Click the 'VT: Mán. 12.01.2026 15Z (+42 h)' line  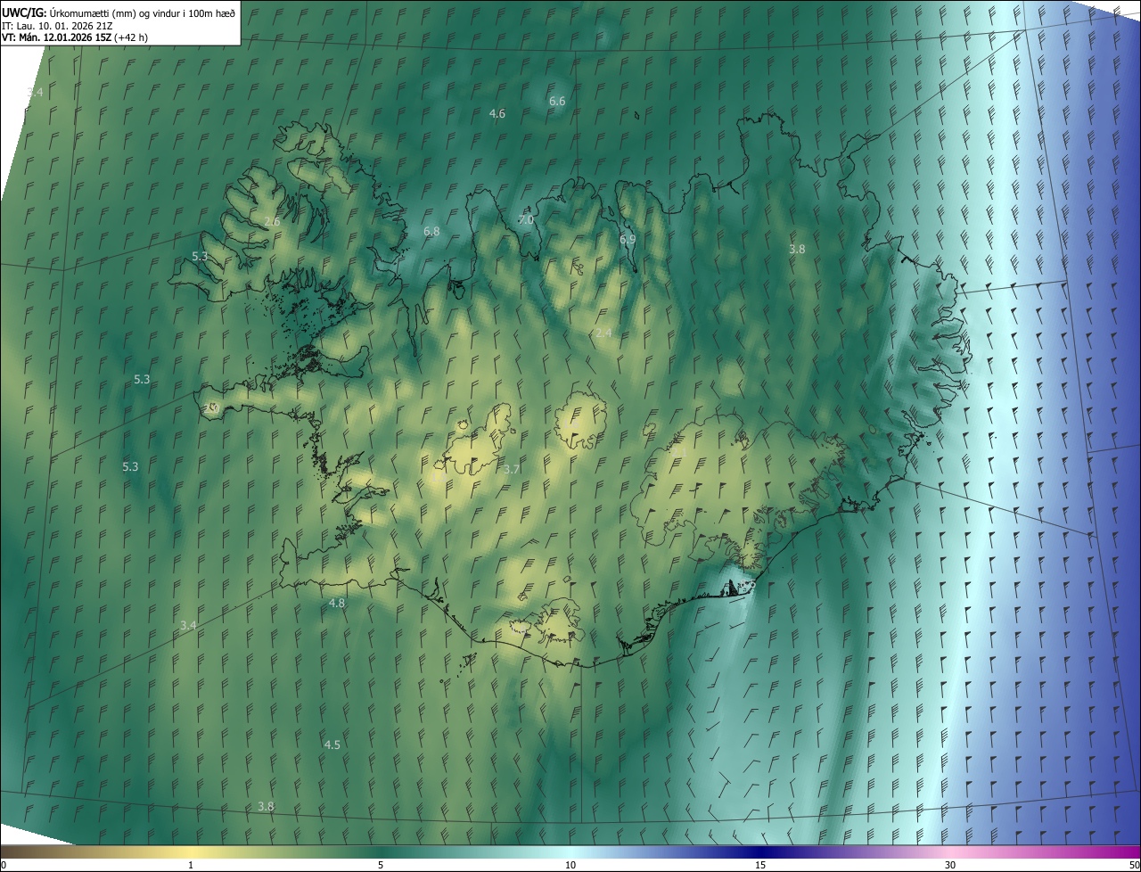[75, 37]
